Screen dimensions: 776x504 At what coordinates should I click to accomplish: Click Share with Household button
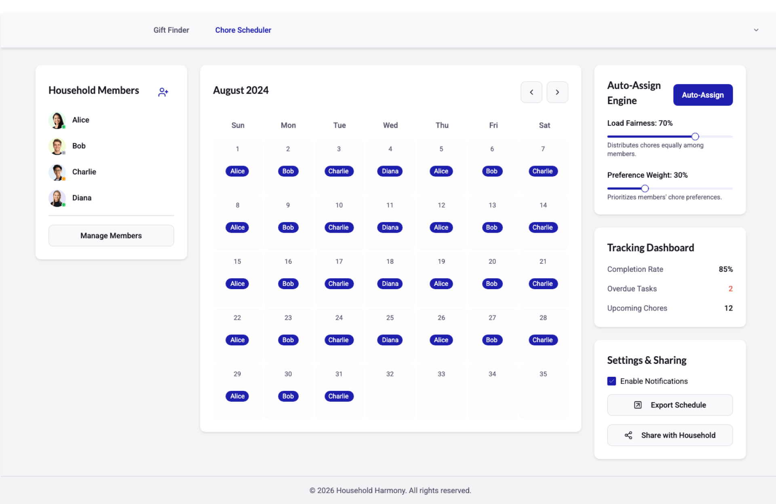pos(670,435)
